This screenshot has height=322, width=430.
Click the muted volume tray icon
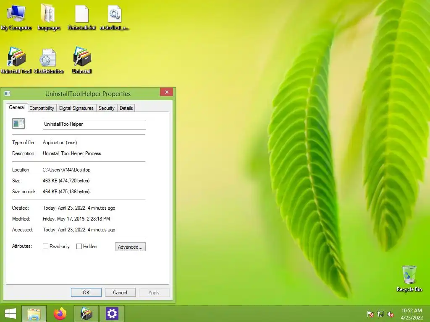[391, 314]
